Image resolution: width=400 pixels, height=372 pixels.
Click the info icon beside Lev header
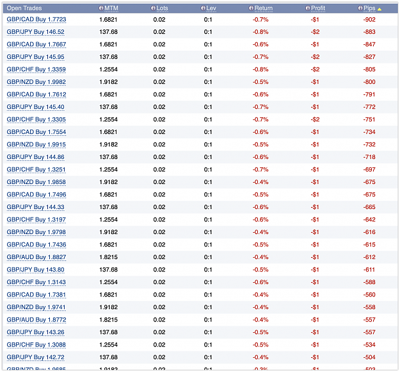click(x=203, y=8)
